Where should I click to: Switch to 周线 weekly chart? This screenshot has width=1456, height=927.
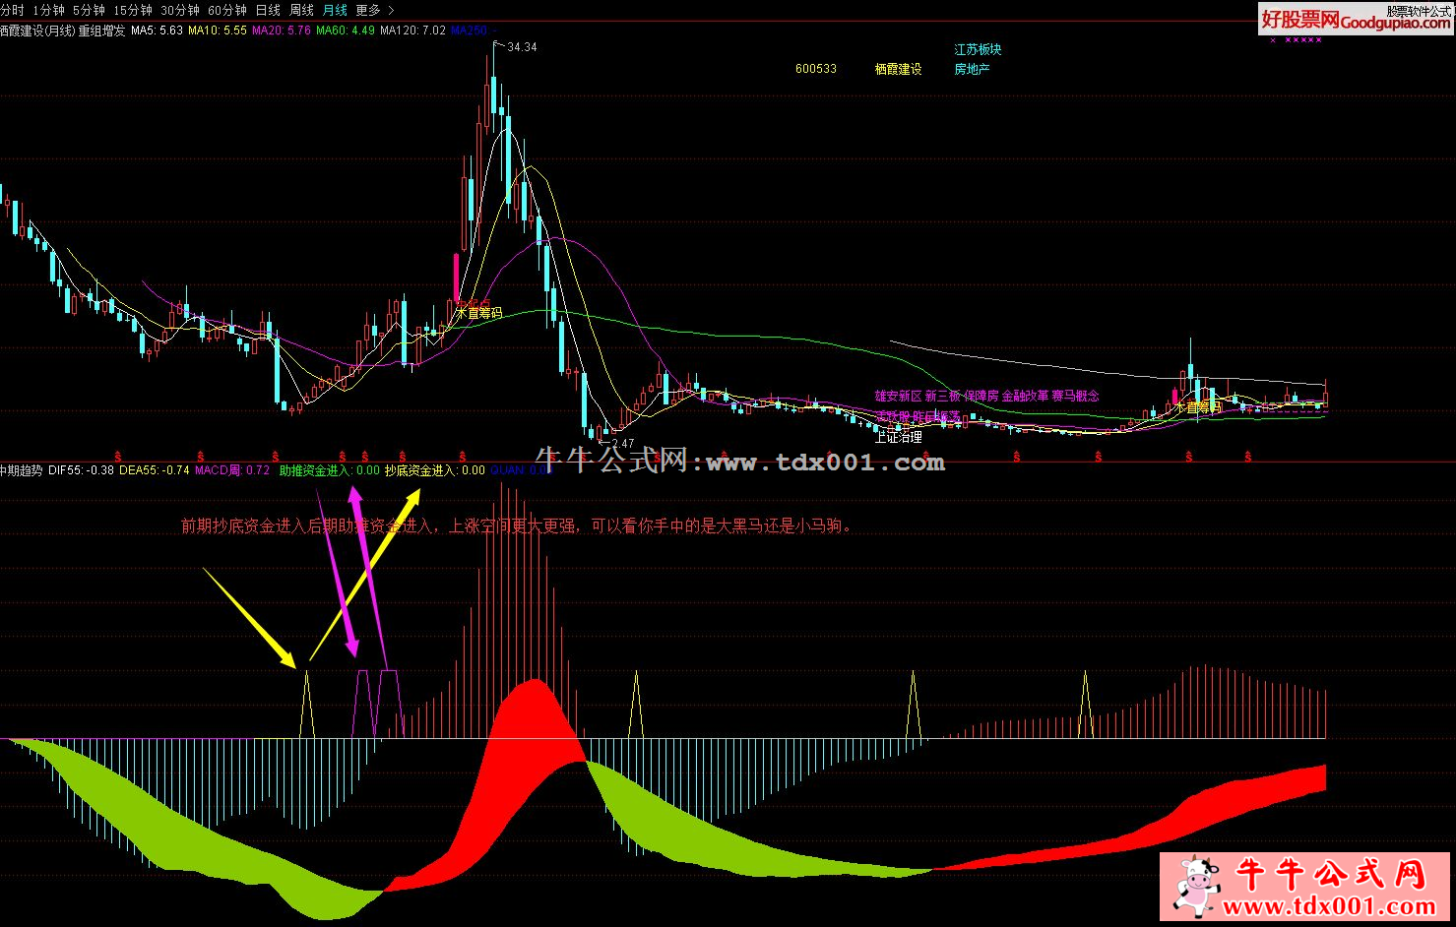point(301,10)
